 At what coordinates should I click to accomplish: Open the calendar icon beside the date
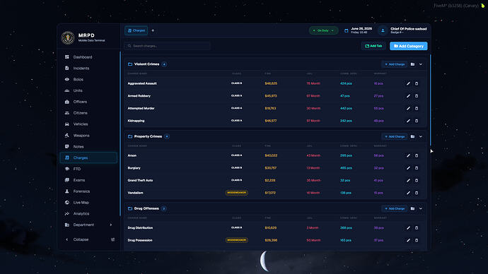pyautogui.click(x=346, y=30)
